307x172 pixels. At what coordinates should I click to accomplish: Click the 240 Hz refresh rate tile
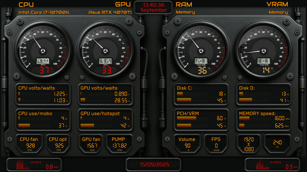277,143
